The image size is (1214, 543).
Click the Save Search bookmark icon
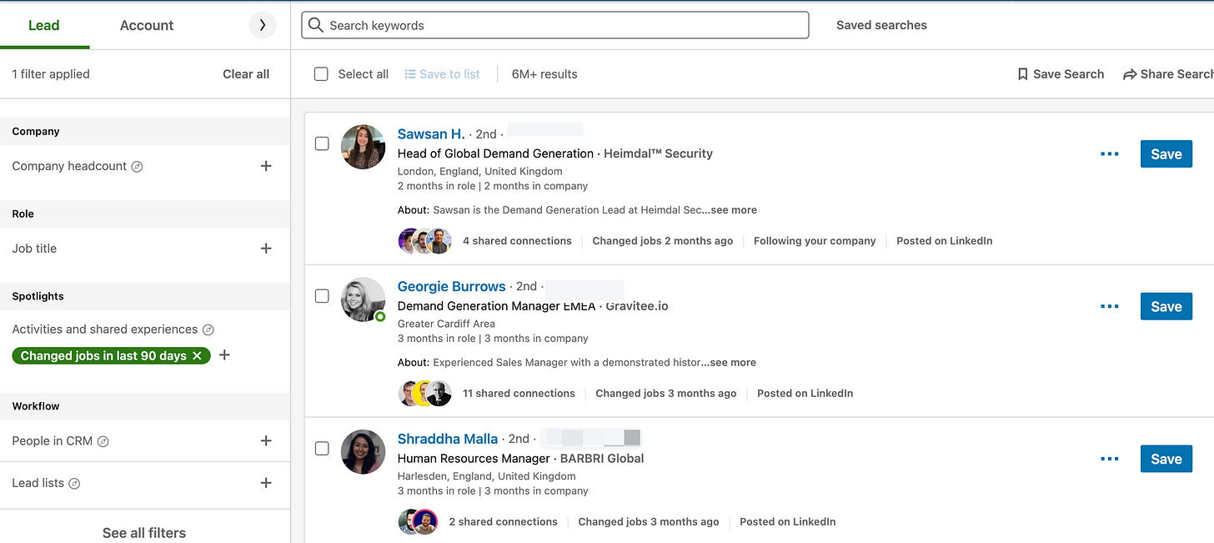(1022, 74)
